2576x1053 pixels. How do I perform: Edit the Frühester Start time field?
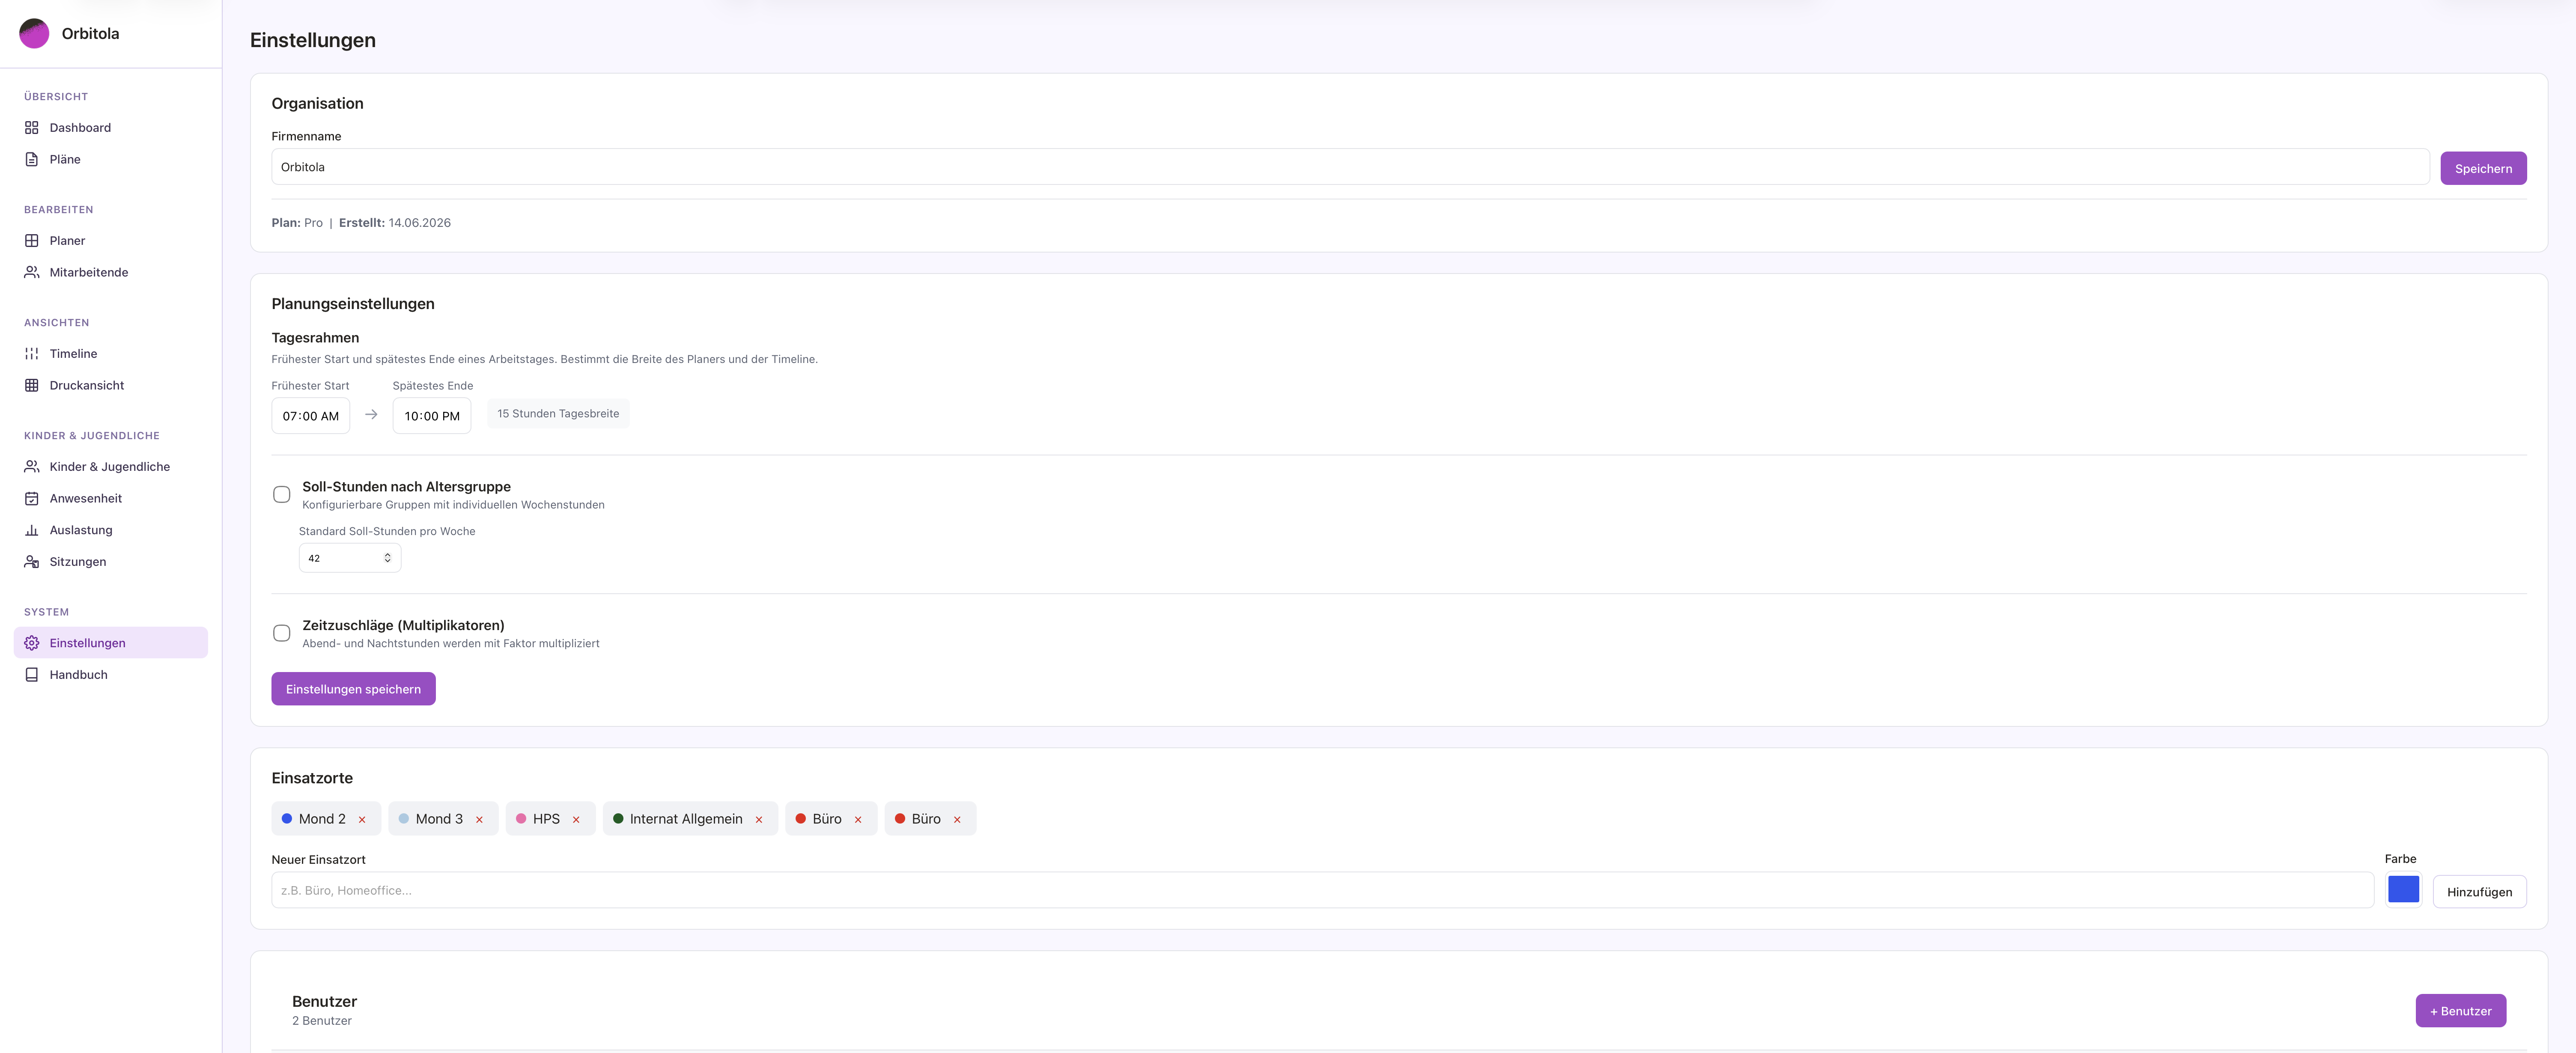(311, 416)
